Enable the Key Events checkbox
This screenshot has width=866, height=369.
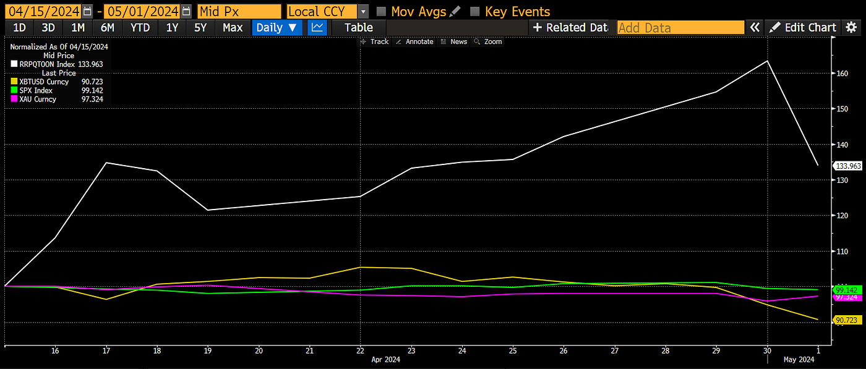tap(474, 11)
